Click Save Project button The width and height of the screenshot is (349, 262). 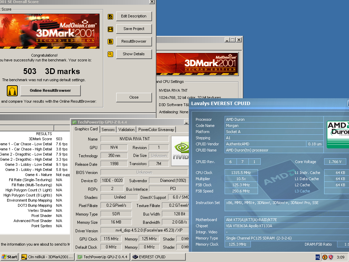coord(134,29)
